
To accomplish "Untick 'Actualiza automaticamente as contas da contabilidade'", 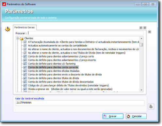I will pyautogui.click(x=25, y=45).
